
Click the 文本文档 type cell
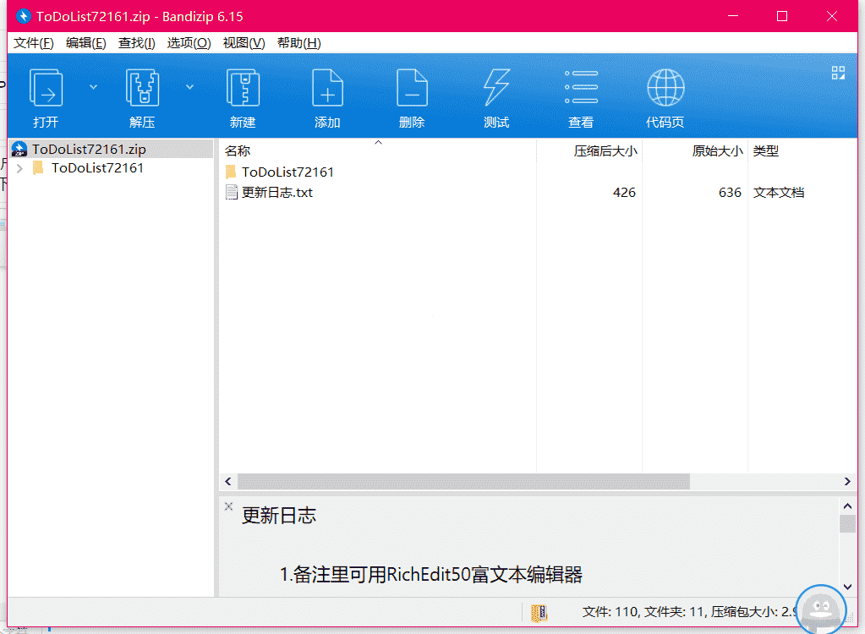[x=779, y=193]
